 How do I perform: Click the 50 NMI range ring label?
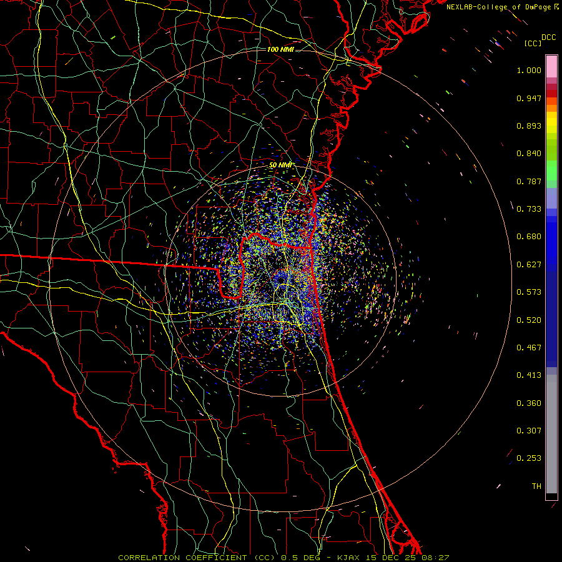pyautogui.click(x=280, y=165)
